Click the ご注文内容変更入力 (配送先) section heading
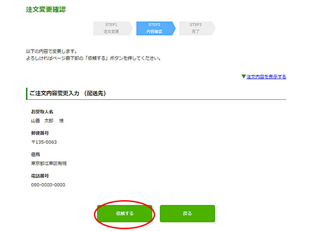The image size is (313, 231). 68,93
